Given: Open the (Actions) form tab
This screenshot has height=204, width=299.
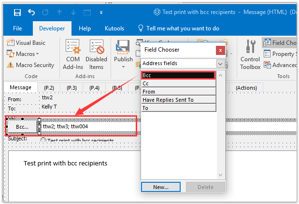Looking at the screenshot, I should [x=246, y=88].
